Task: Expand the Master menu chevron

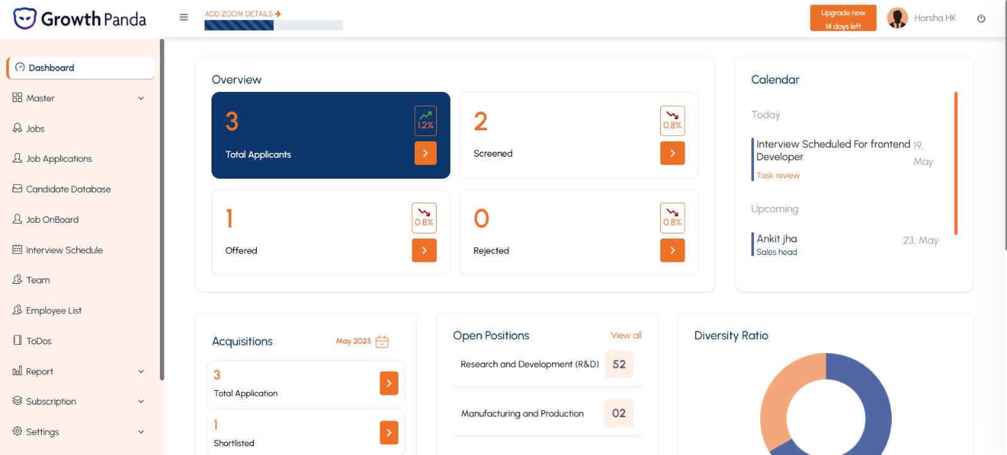Action: [x=141, y=98]
